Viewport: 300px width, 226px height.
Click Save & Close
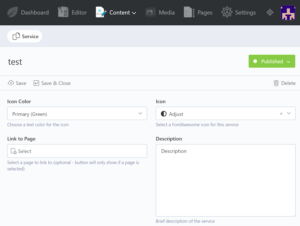[52, 83]
